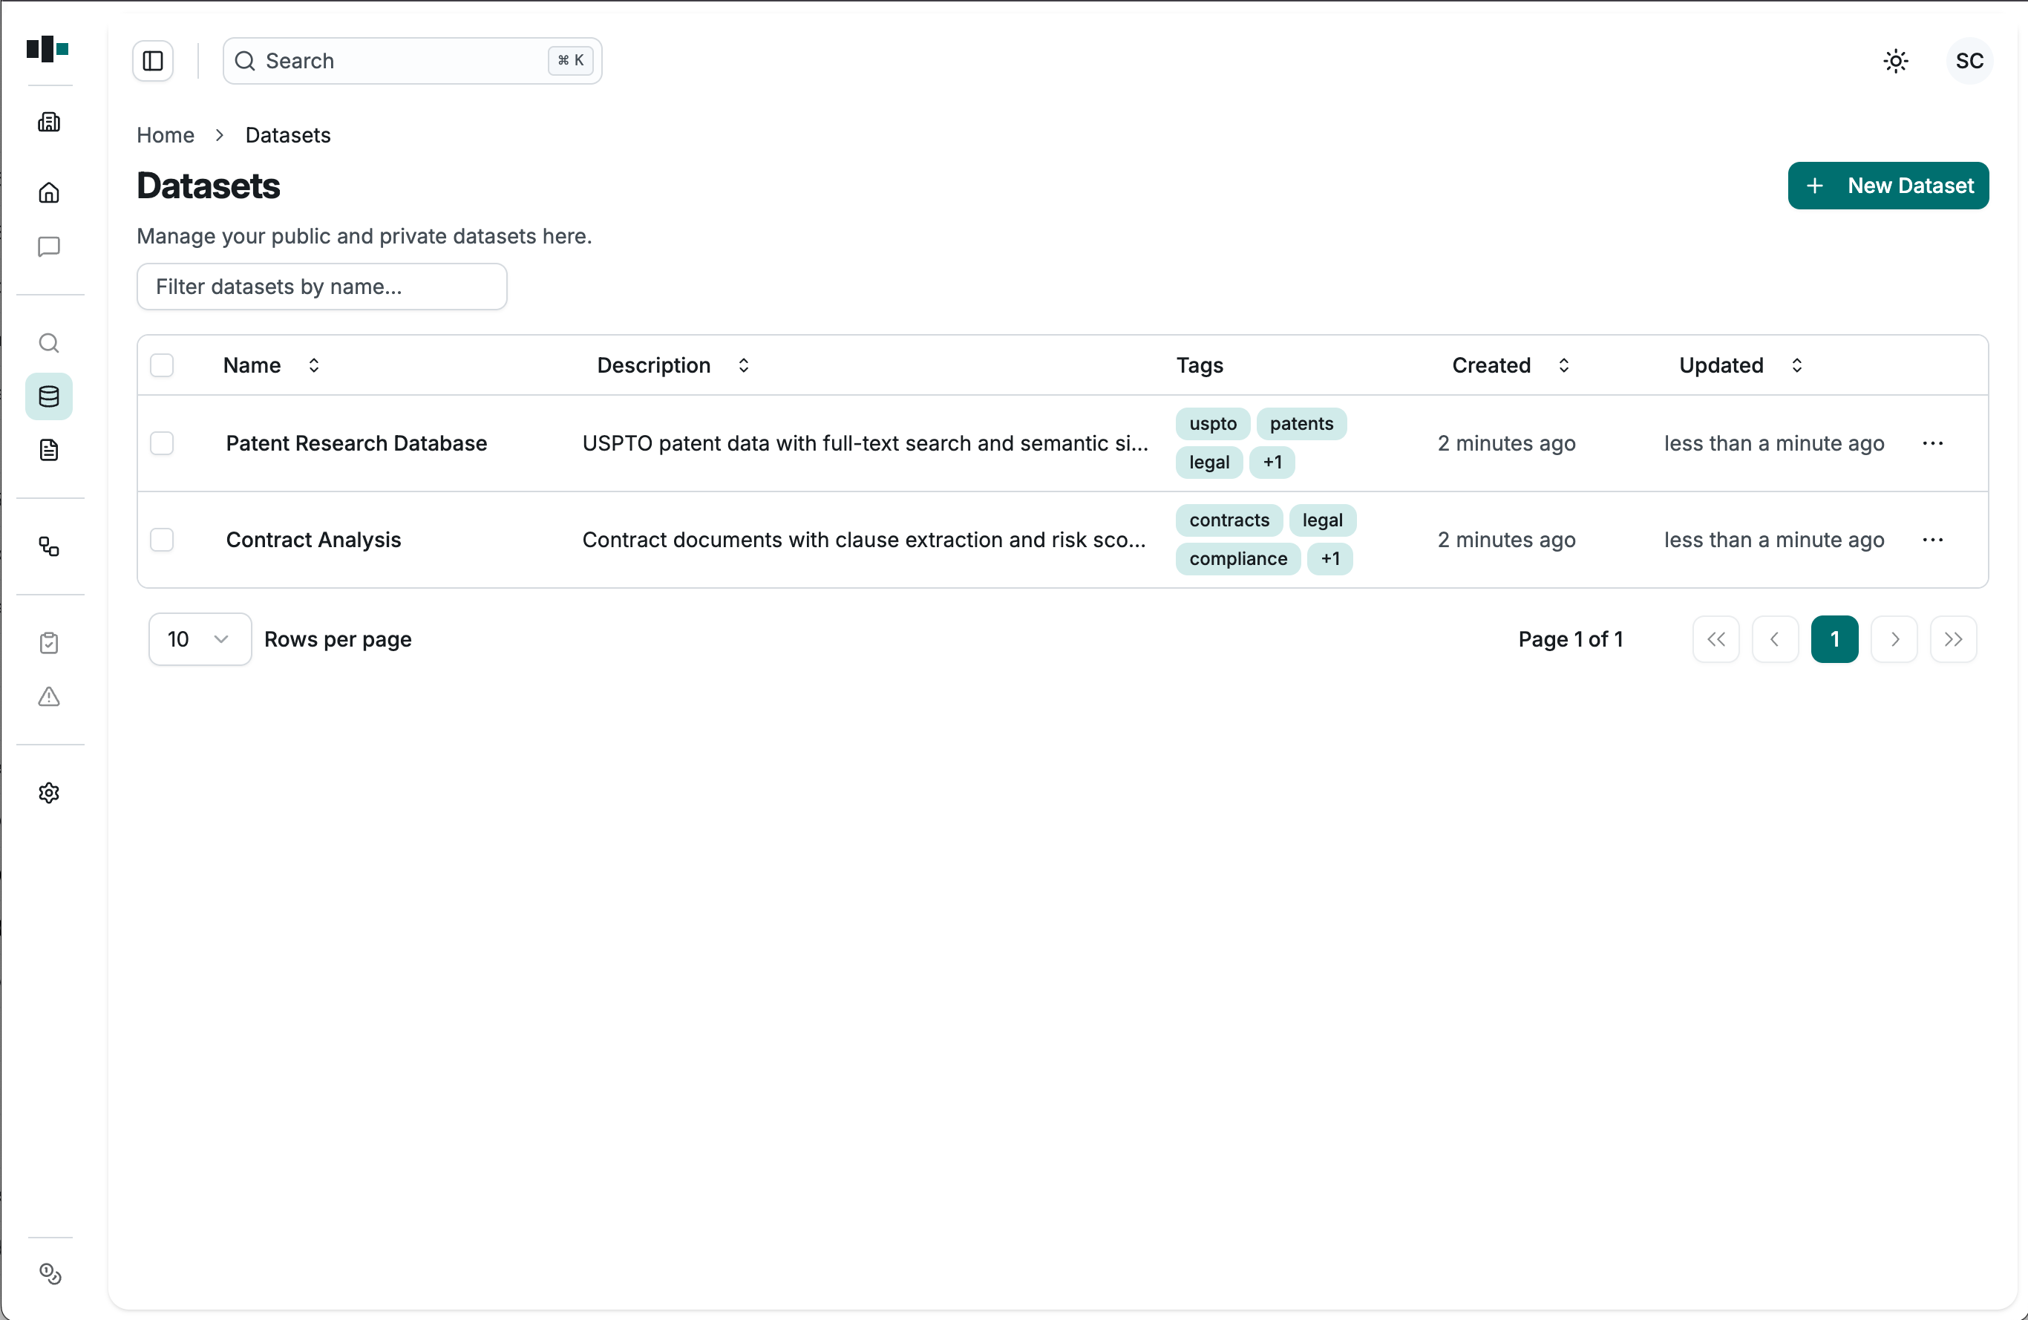2028x1320 pixels.
Task: Select the Patent Research Database row checkbox
Action: point(163,443)
